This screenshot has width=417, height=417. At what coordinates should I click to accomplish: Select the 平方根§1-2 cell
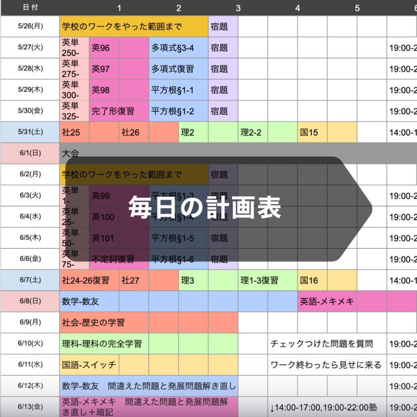(x=178, y=111)
